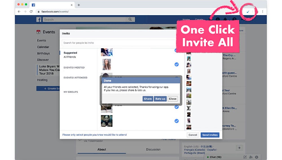Click 'Please only select people you know' link
Image resolution: width=282 pixels, height=160 pixels.
pyautogui.click(x=94, y=135)
